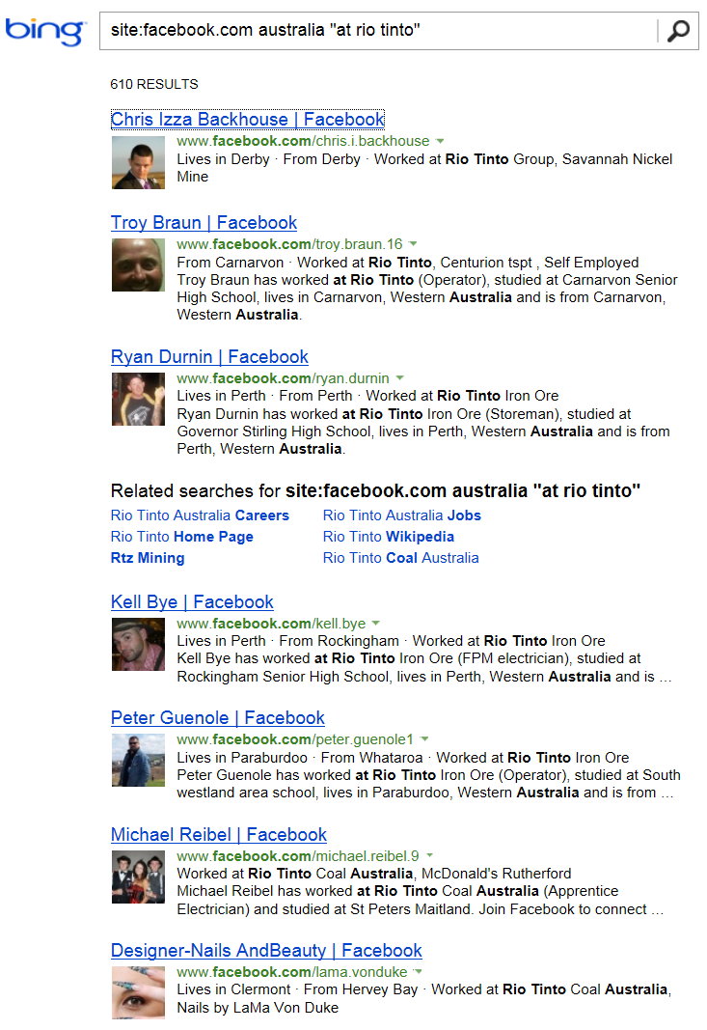Open related search Rtz Mining

pyautogui.click(x=148, y=558)
